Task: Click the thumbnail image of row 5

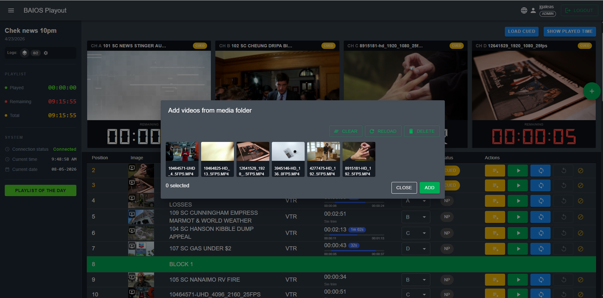Action: (x=141, y=217)
